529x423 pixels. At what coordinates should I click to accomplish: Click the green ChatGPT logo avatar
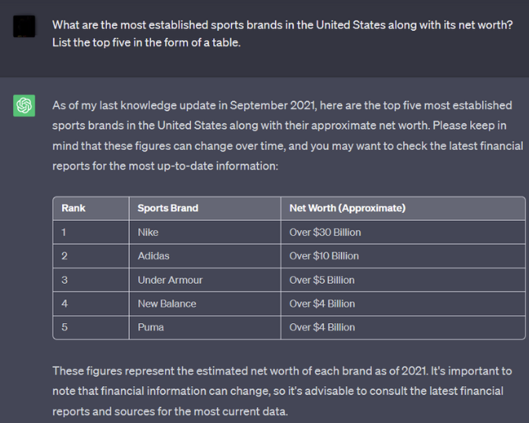point(24,105)
